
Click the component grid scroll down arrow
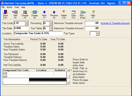tap(68, 83)
